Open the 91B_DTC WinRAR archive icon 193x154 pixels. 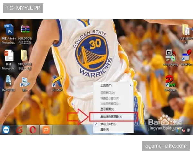click(x=25, y=34)
